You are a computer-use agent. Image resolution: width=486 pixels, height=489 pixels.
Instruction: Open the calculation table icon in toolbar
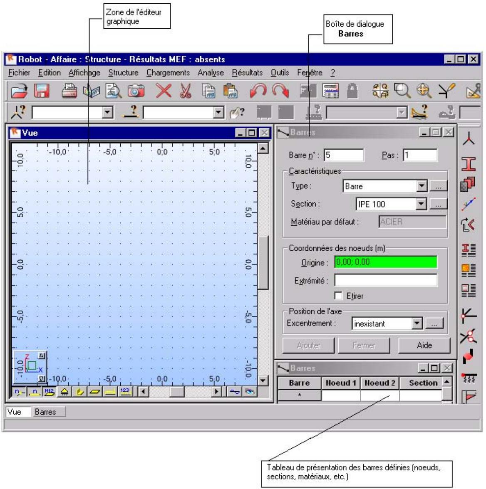pos(330,91)
